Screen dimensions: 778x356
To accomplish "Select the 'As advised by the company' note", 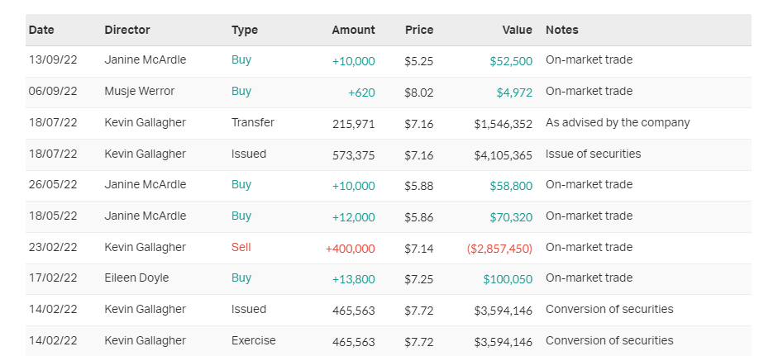I will click(618, 122).
